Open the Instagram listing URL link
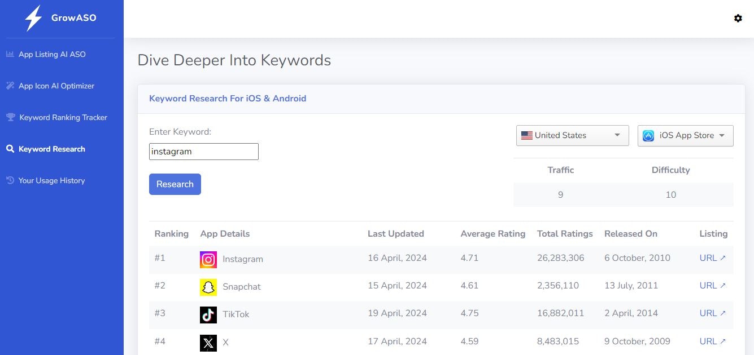 point(713,258)
